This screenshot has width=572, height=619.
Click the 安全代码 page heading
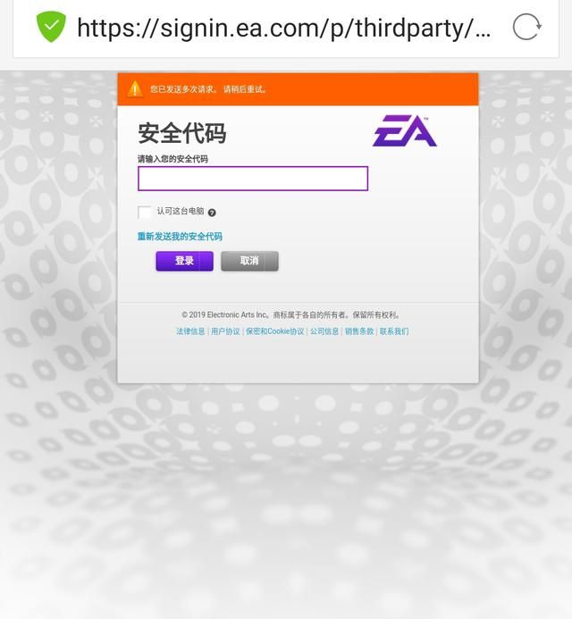pyautogui.click(x=181, y=133)
